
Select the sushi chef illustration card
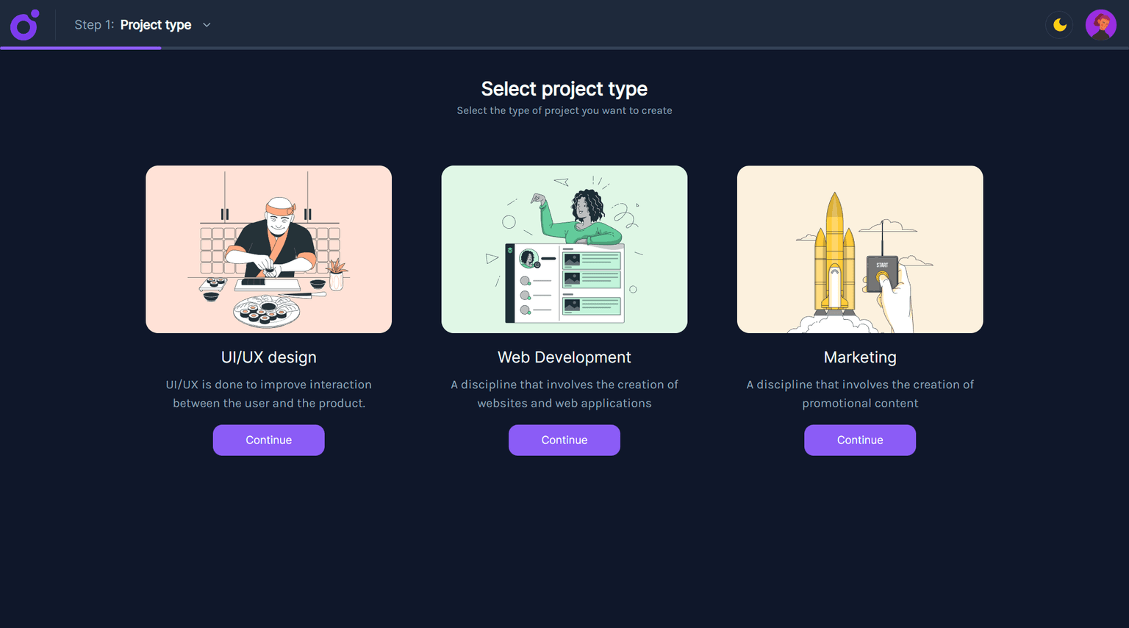coord(268,249)
